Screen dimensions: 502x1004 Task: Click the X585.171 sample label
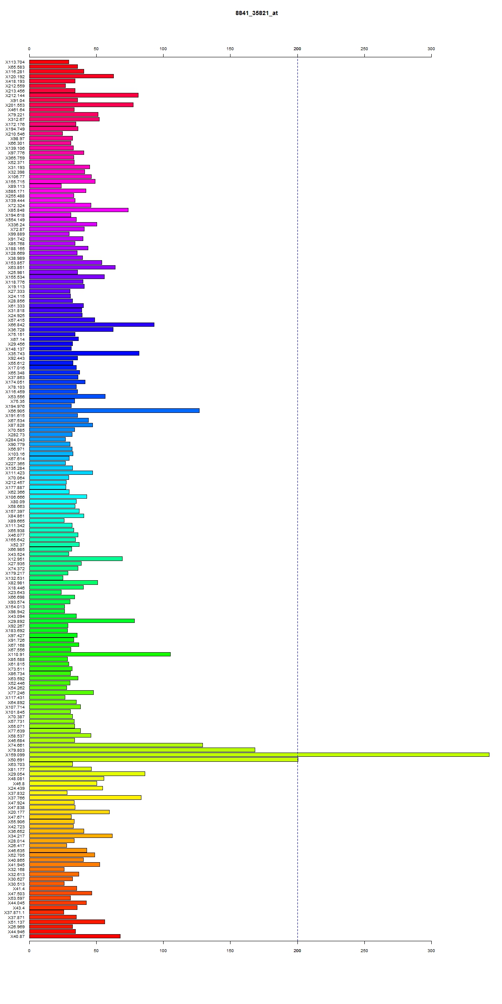click(15, 191)
